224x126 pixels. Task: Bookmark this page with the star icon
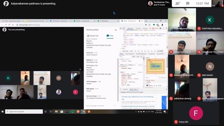149,25
